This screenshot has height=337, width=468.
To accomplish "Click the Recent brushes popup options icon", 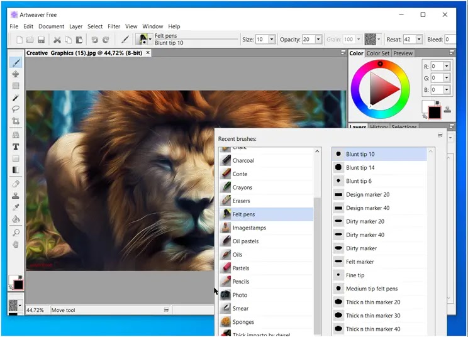I will [440, 135].
